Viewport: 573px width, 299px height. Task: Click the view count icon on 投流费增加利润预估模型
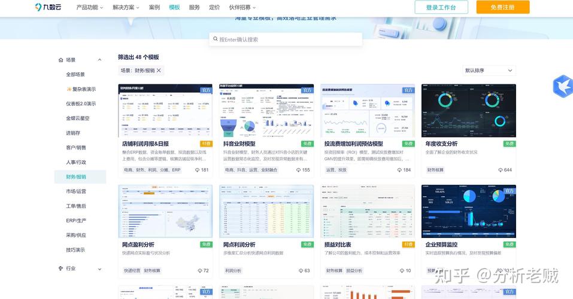pyautogui.click(x=399, y=170)
